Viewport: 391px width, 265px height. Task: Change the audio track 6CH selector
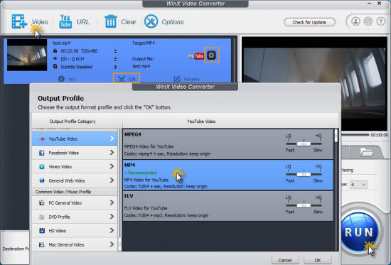pos(115,59)
